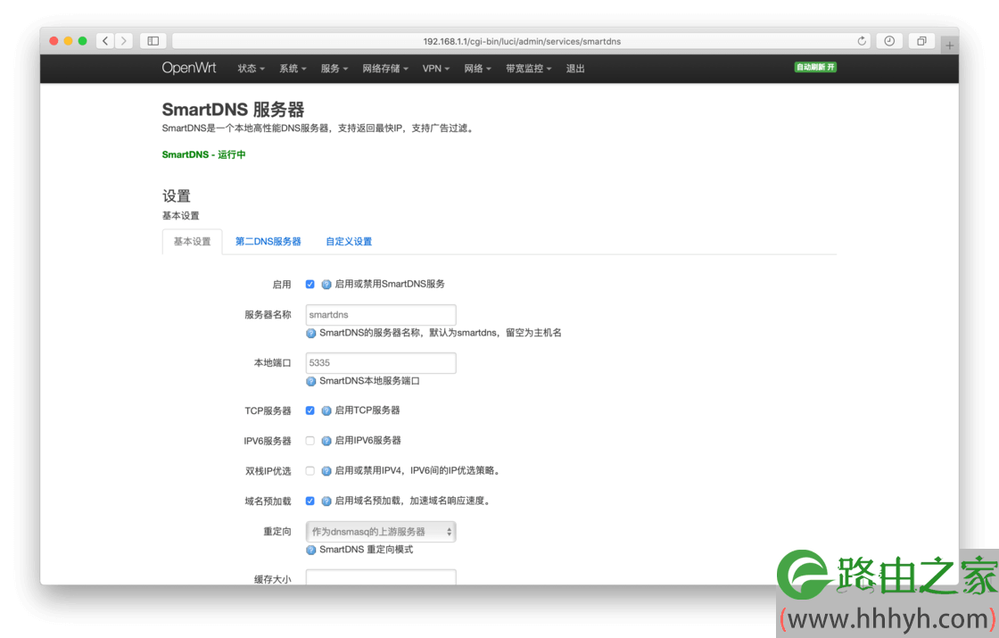
Task: Reload the page with the refresh icon
Action: tap(862, 41)
